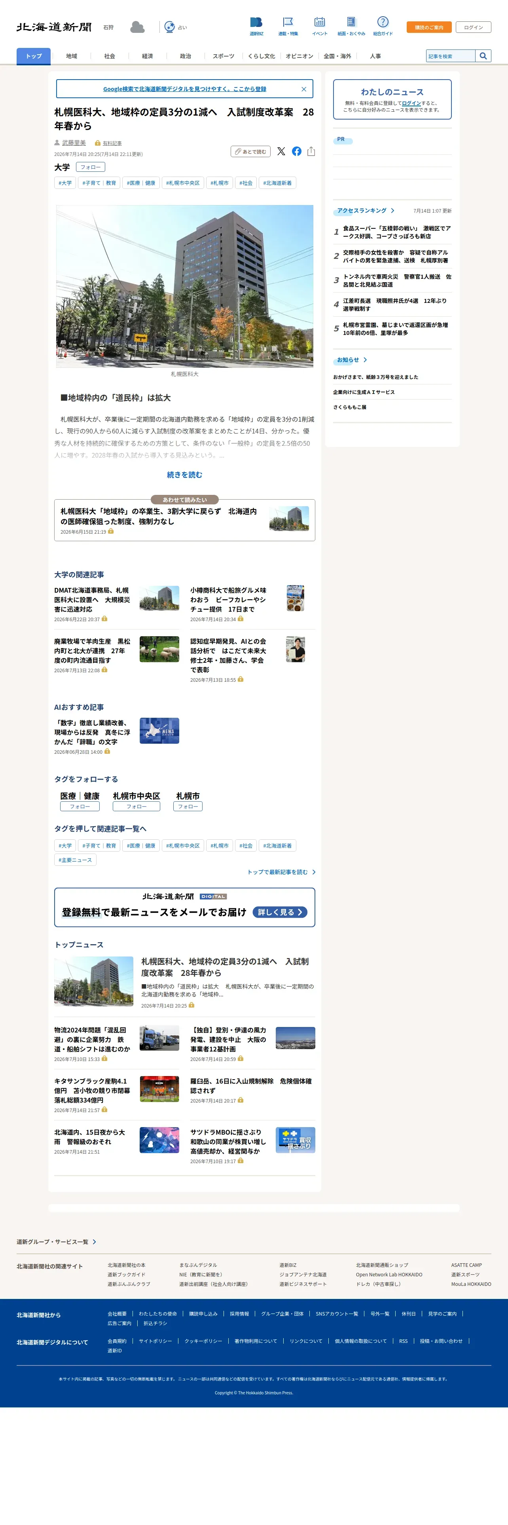This screenshot has width=508, height=1525.
Task: Select the 政治 navigation tab
Action: pyautogui.click(x=185, y=56)
